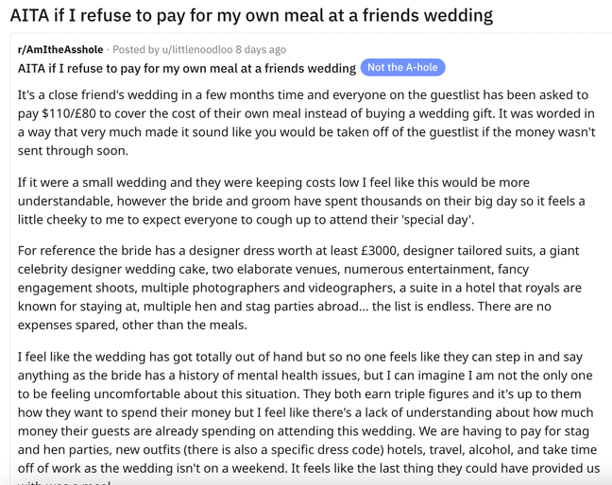Image resolution: width=612 pixels, height=485 pixels.
Task: Open the bold post title inside the card
Action: tap(187, 68)
